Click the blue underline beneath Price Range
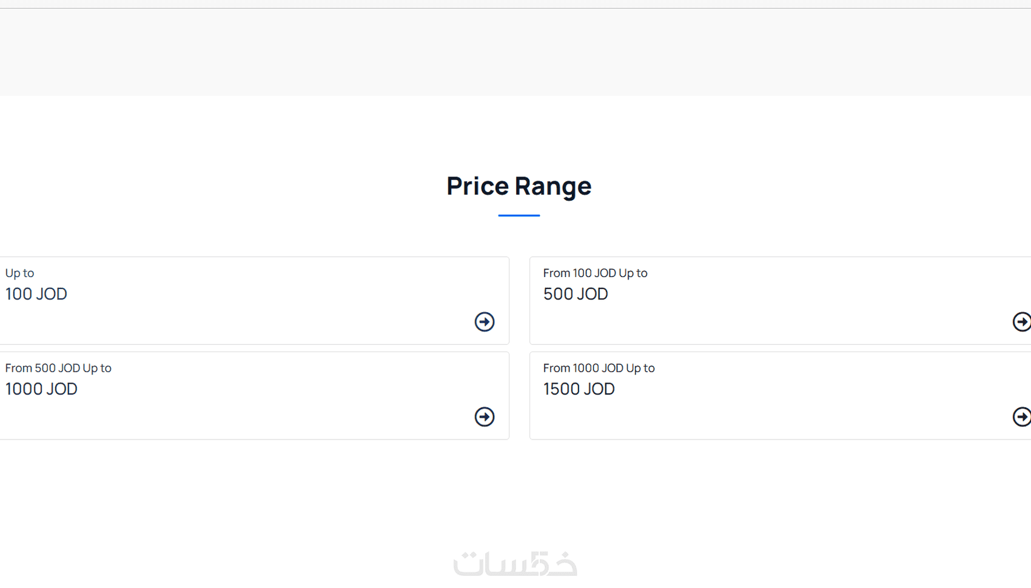 [x=519, y=215]
